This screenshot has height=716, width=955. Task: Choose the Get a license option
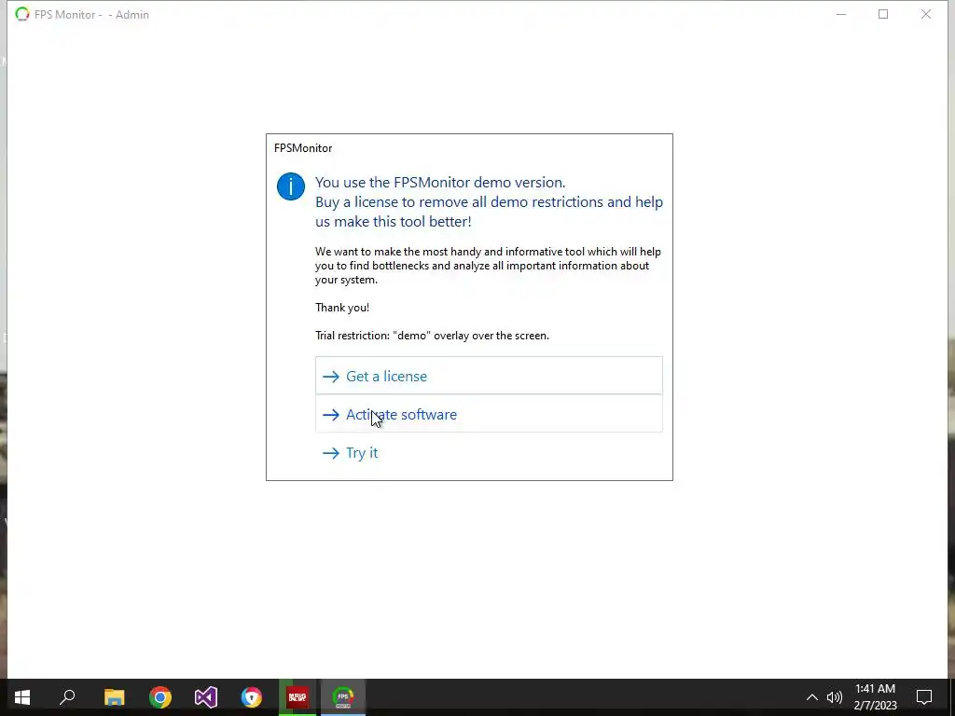pyautogui.click(x=489, y=377)
